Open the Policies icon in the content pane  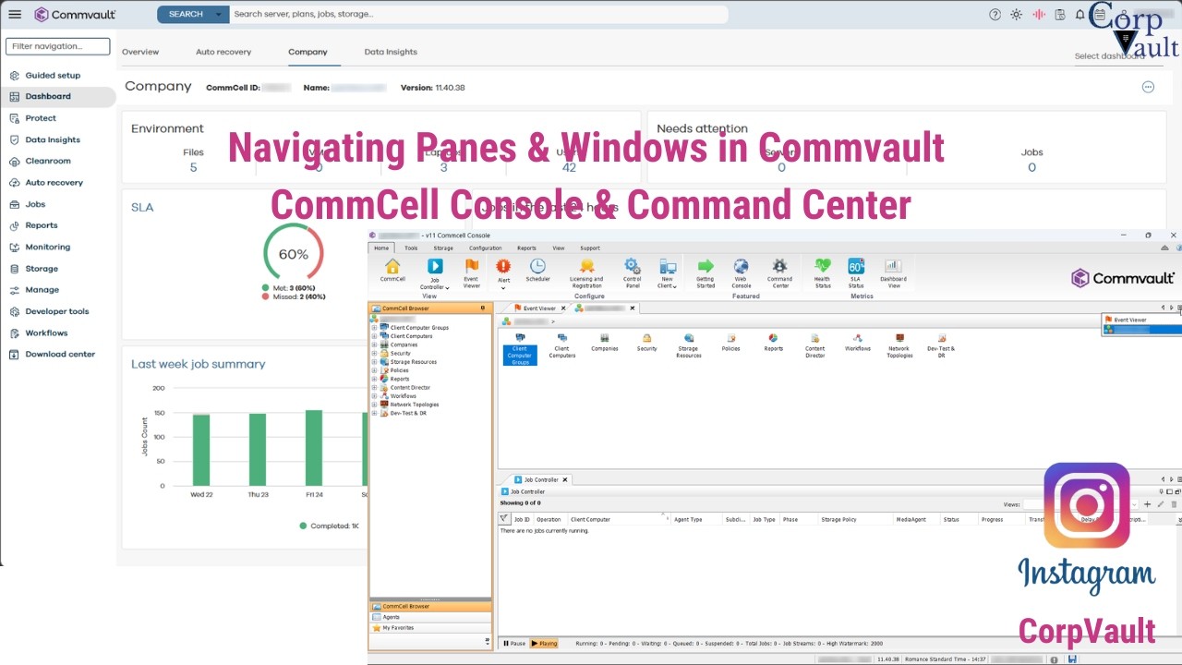tap(730, 342)
